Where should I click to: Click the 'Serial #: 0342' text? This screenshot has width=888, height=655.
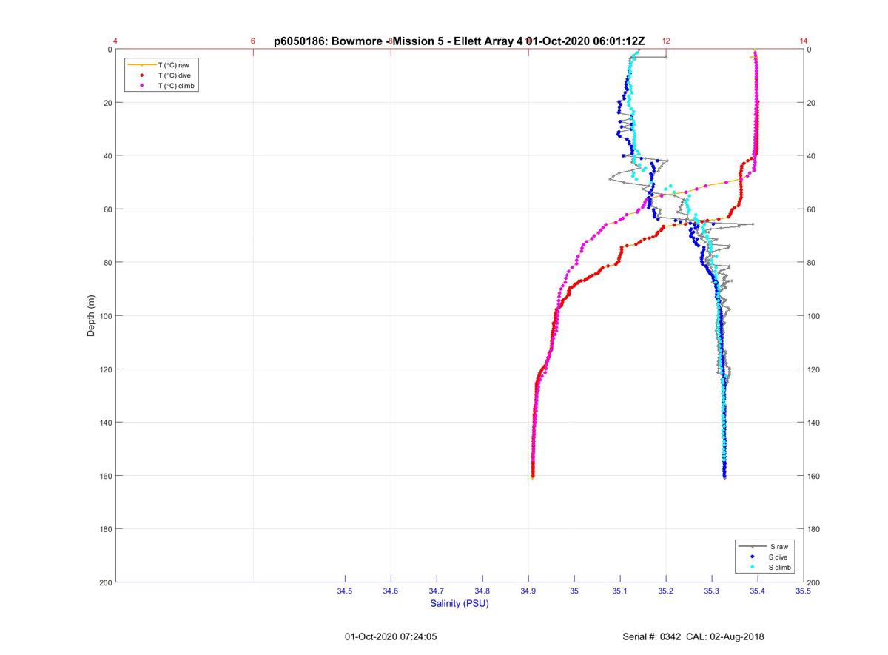tap(653, 636)
